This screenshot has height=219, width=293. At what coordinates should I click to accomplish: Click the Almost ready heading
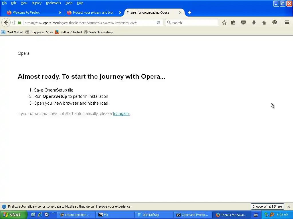tap(91, 76)
